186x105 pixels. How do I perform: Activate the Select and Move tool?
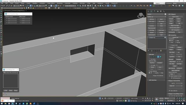click(x=31, y=6)
